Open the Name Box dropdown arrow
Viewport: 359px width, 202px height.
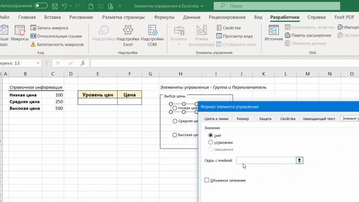[x=38, y=63]
